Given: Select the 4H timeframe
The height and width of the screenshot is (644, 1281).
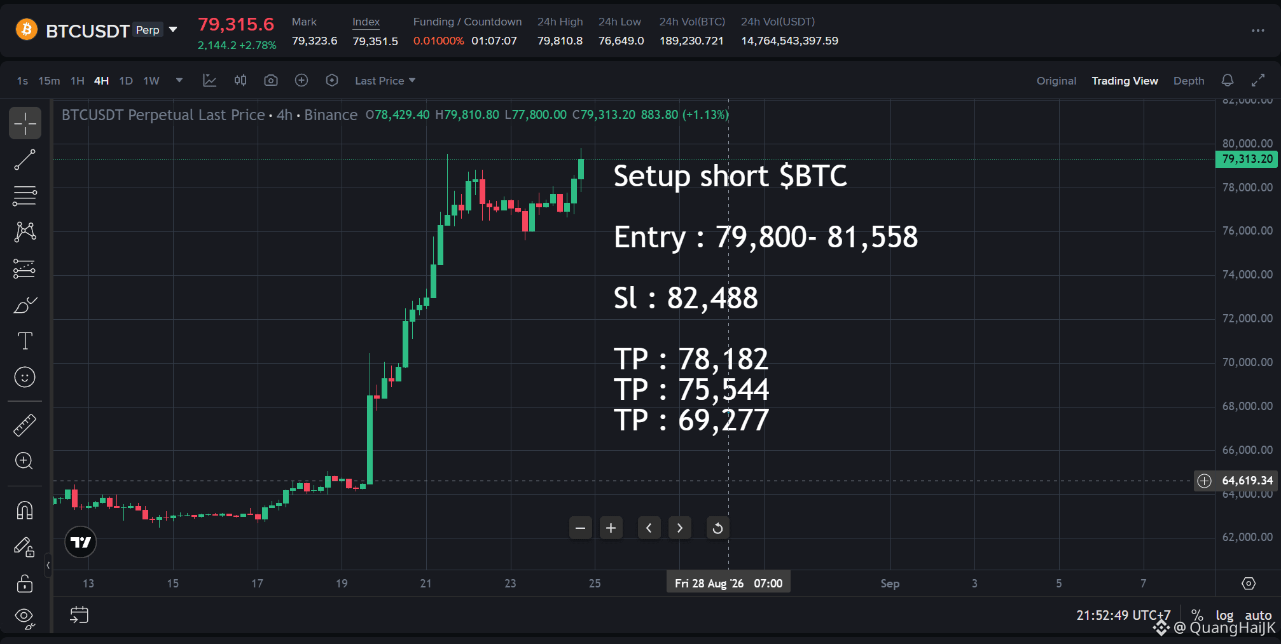Looking at the screenshot, I should 102,81.
